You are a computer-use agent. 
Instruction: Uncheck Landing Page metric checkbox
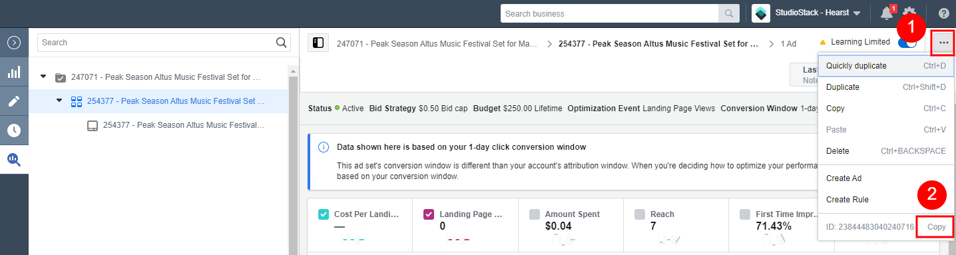click(429, 214)
